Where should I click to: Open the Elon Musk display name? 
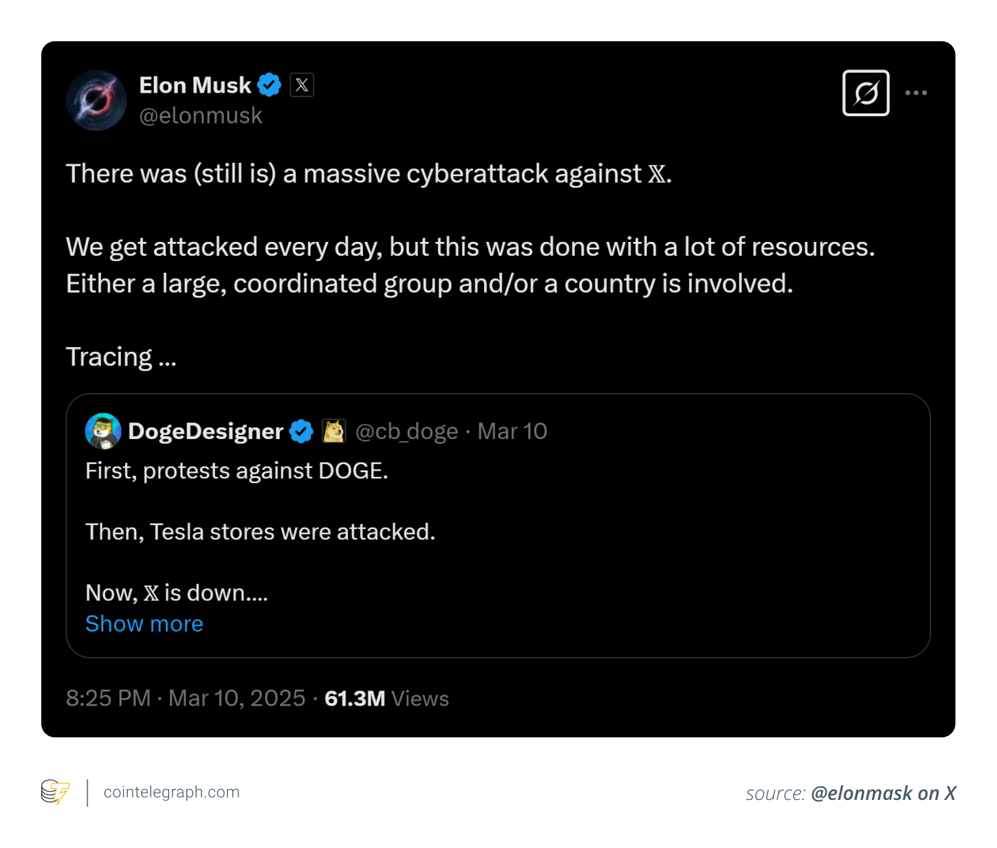click(x=195, y=85)
